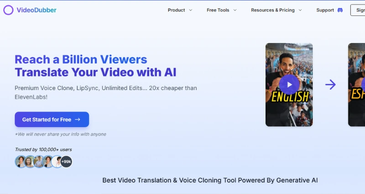Image resolution: width=365 pixels, height=194 pixels.
Task: Select the first user avatar
Action: 21,162
